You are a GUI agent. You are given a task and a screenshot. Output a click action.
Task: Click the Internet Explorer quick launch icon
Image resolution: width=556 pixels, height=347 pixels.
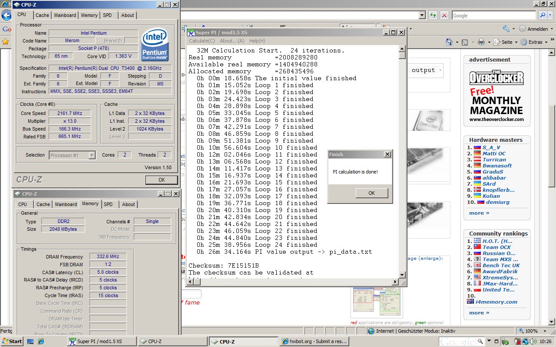coord(41,341)
